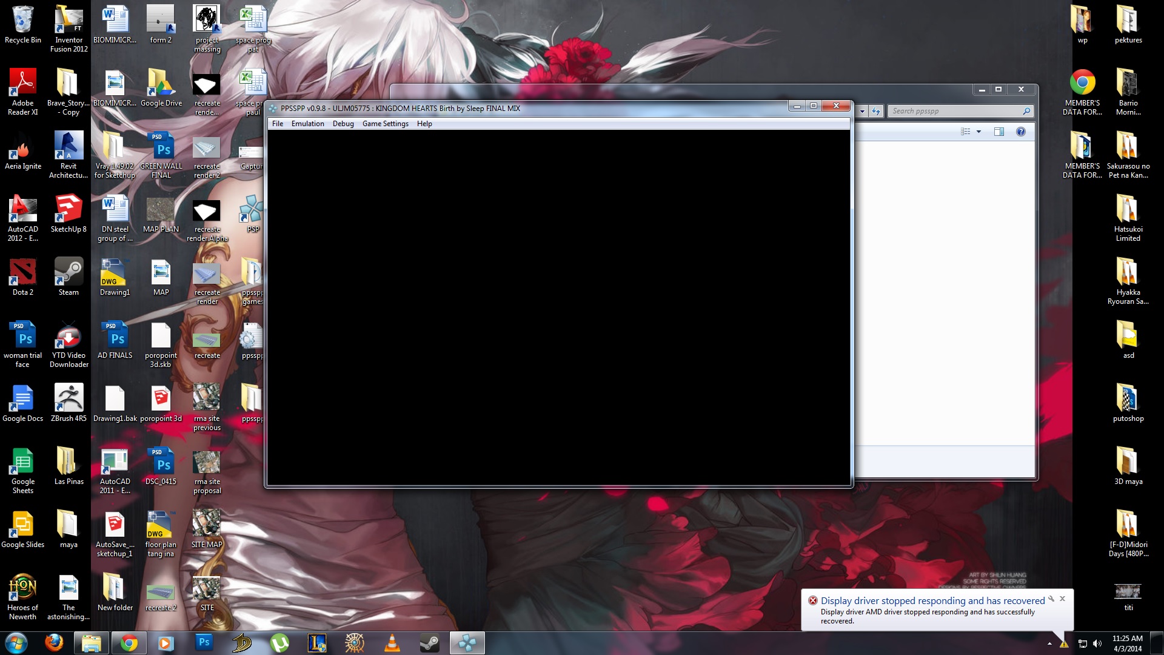This screenshot has width=1164, height=655.
Task: Click the PPSSPP icon in taskbar
Action: tap(467, 643)
